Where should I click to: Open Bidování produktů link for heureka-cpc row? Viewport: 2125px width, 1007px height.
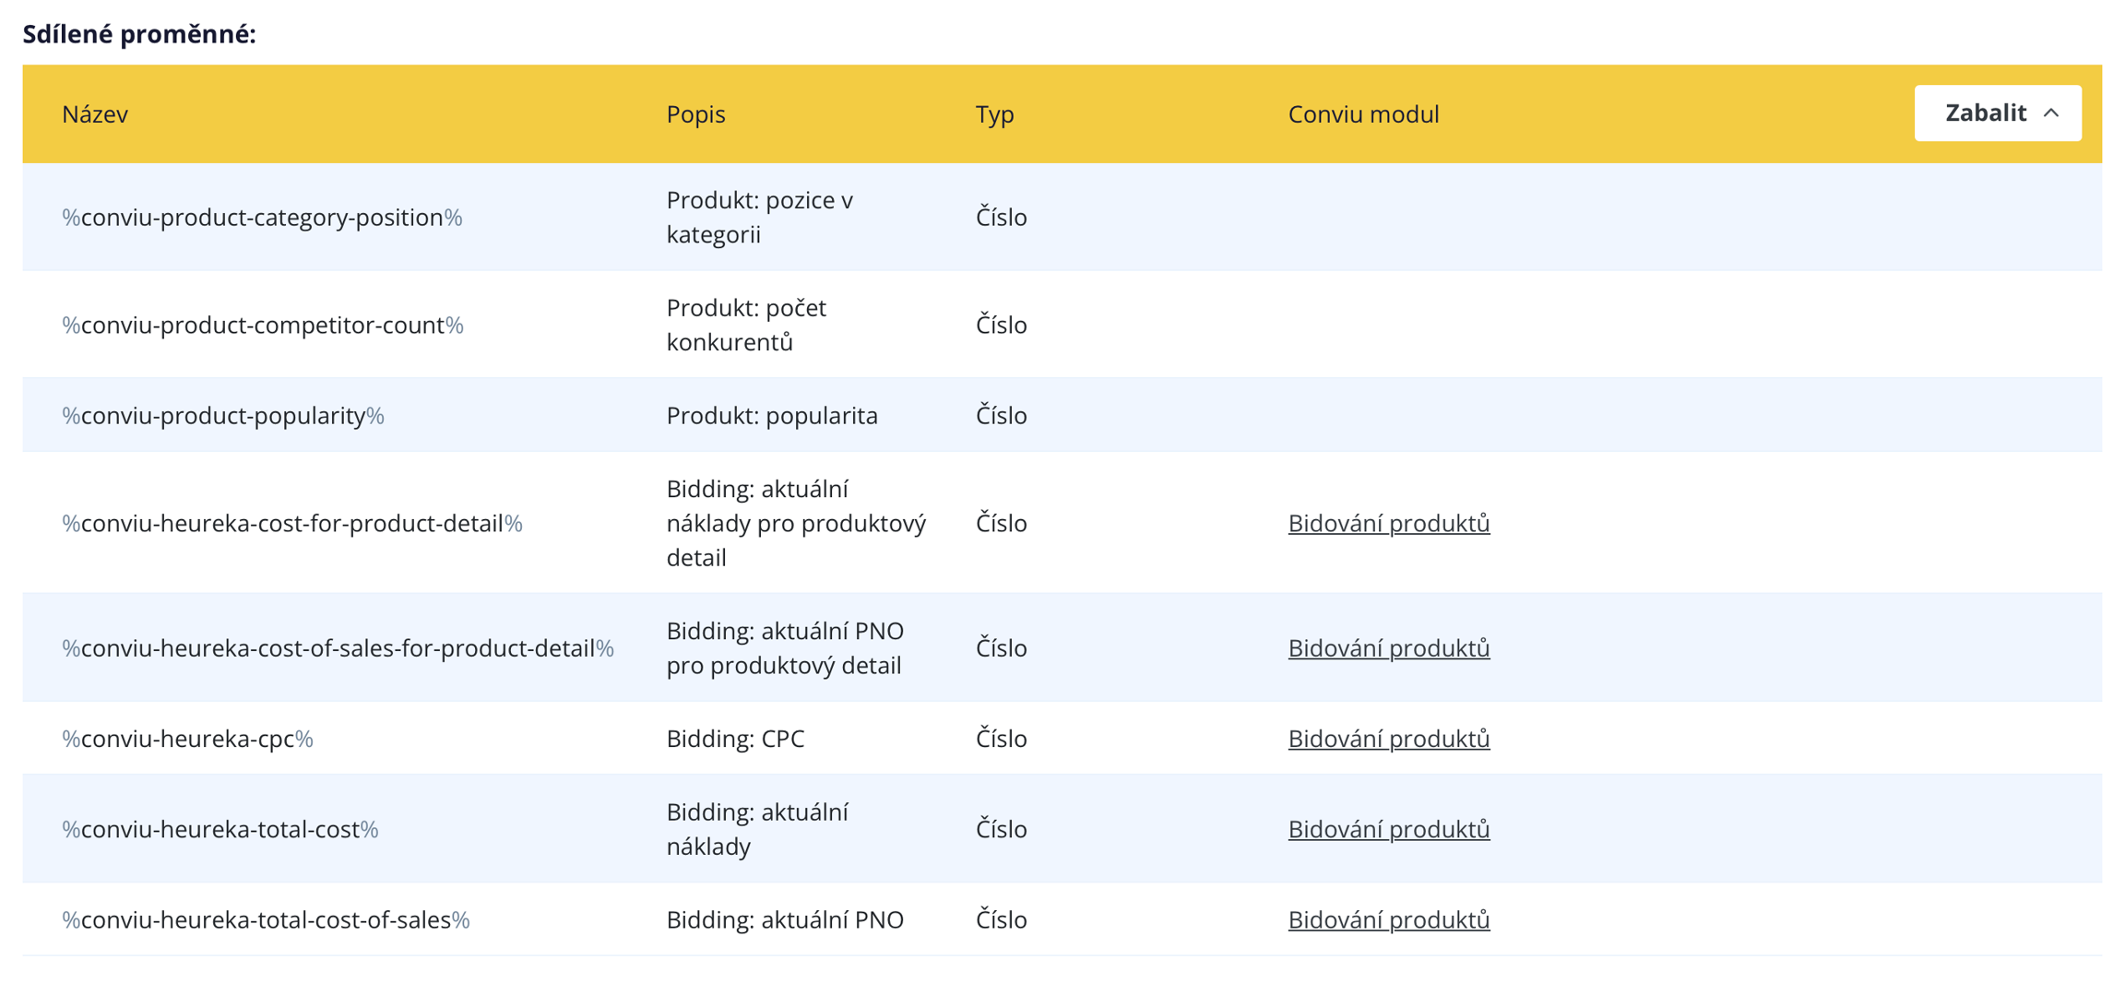click(x=1388, y=739)
